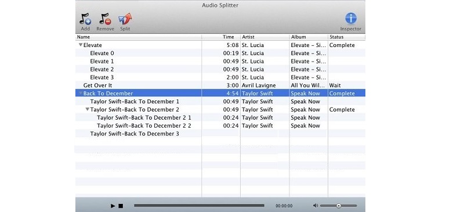Click Complete status for Back To December 2

[x=342, y=109]
